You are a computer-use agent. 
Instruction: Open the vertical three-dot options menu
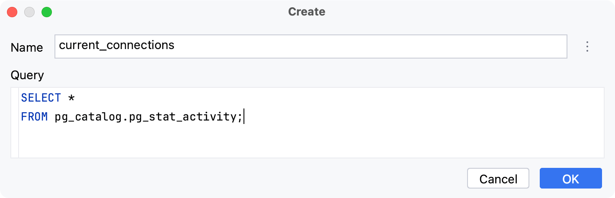587,46
